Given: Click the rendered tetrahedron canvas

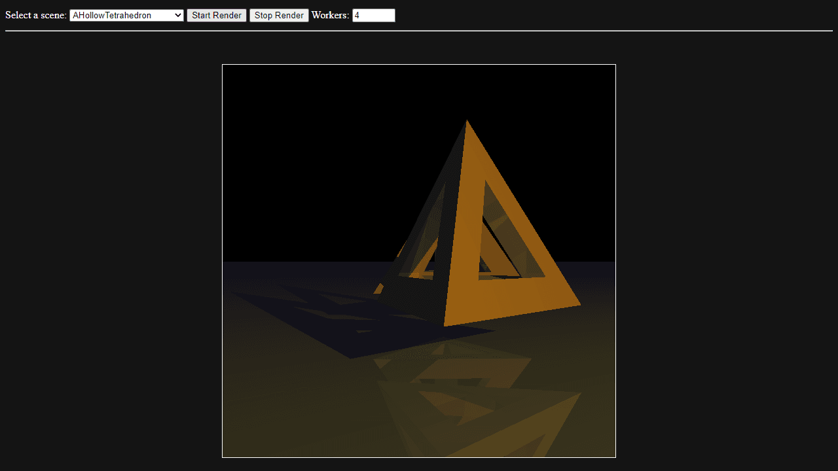Looking at the screenshot, I should point(419,261).
